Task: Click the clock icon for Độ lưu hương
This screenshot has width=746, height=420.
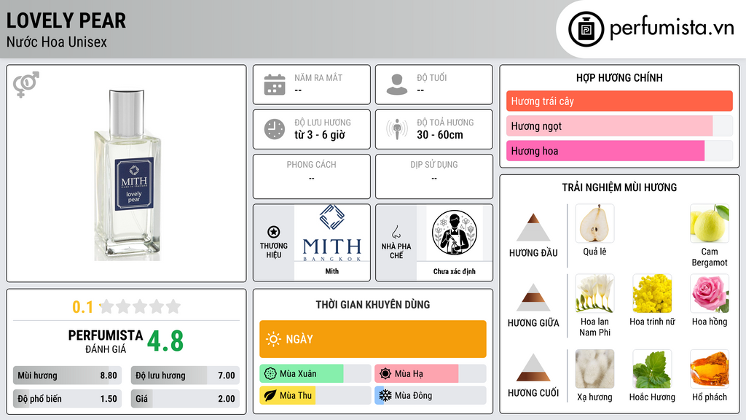Action: [275, 129]
